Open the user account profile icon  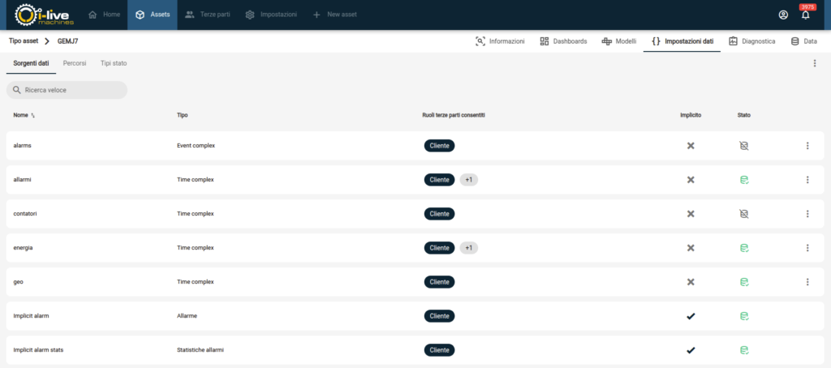783,15
